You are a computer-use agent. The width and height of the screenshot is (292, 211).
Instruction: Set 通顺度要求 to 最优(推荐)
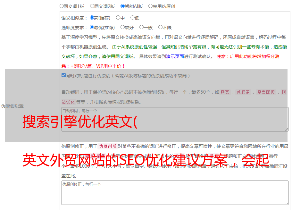[92, 27]
